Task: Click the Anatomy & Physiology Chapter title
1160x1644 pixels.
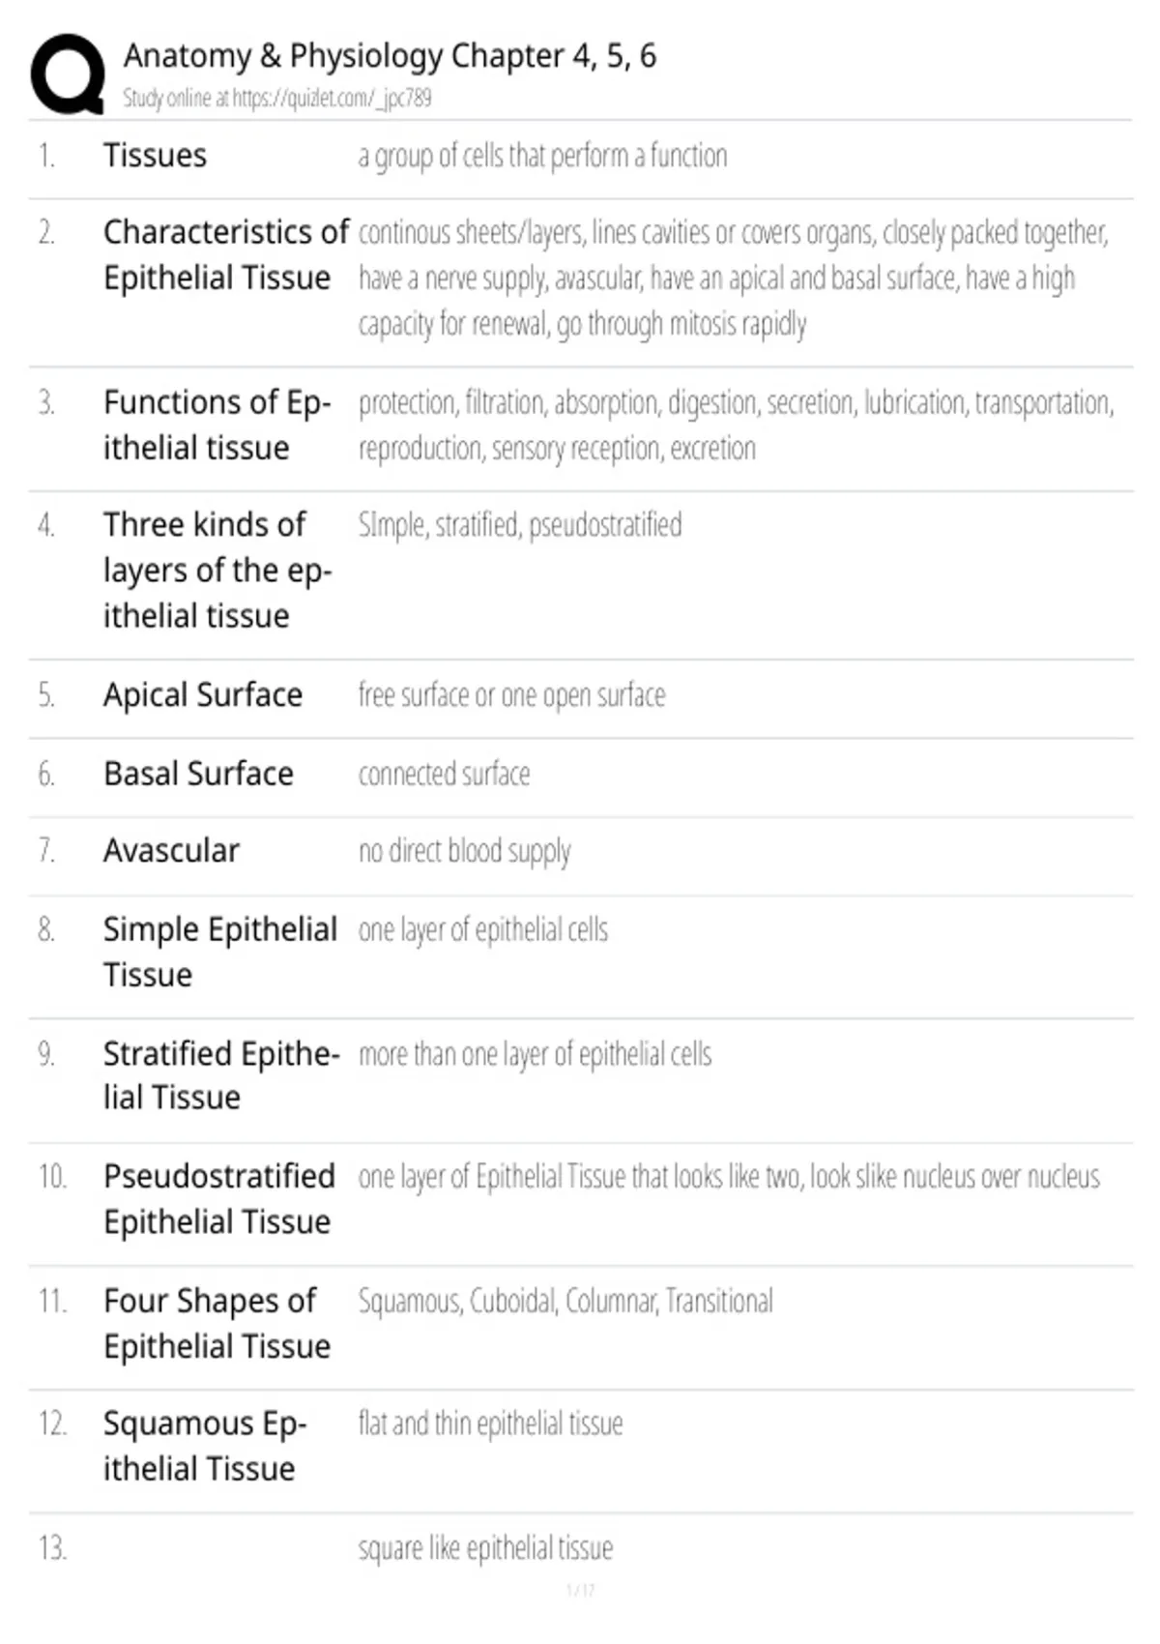Action: [x=390, y=56]
